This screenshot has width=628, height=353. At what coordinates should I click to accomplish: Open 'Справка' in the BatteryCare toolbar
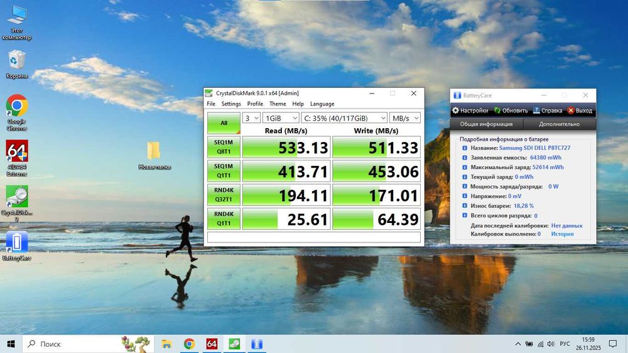pos(548,111)
